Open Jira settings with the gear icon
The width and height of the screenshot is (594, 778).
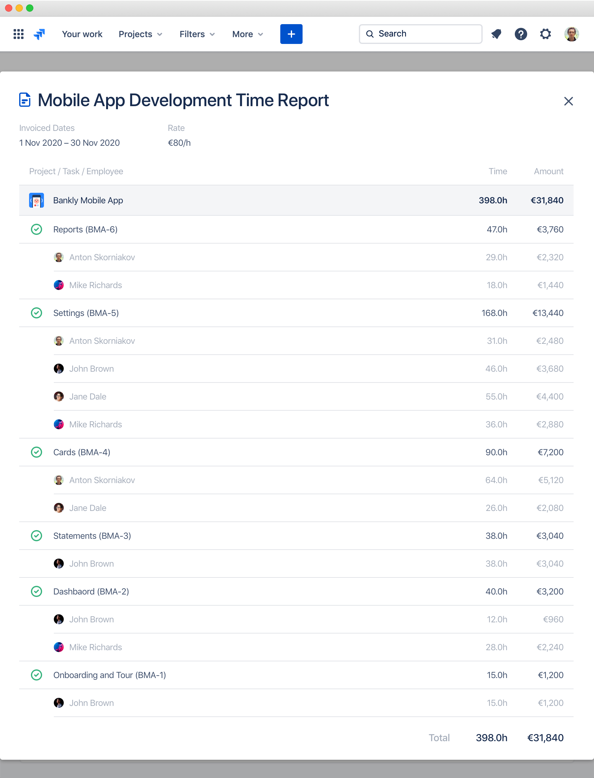point(545,34)
